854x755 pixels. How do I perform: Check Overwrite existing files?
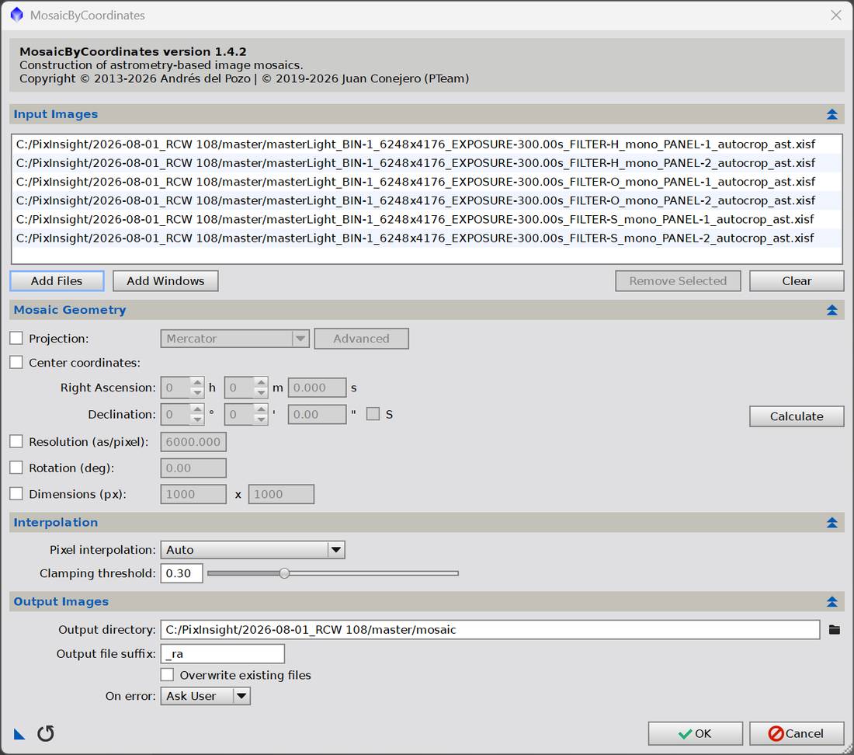click(167, 675)
